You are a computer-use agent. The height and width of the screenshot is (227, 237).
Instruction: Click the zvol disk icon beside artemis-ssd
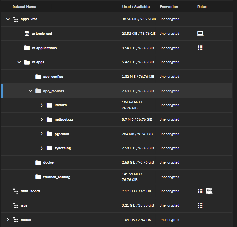[27, 34]
